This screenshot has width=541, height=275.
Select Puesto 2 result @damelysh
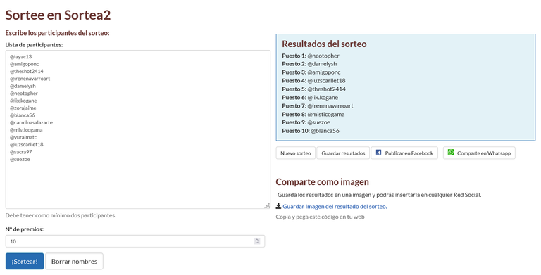(x=322, y=64)
